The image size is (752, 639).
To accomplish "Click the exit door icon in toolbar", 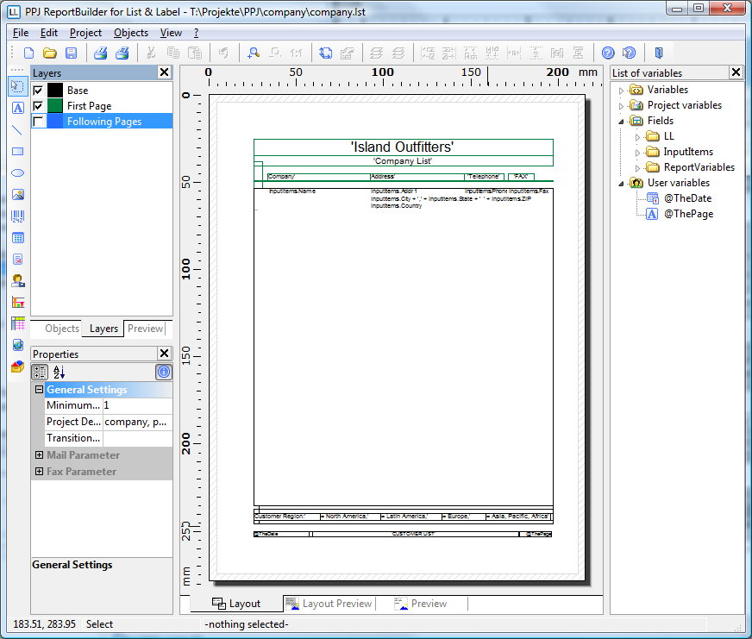I will (659, 53).
